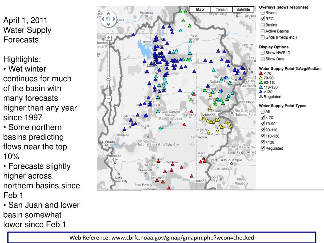Enable the Grids (Precip etc.) checkbox

tap(262, 37)
